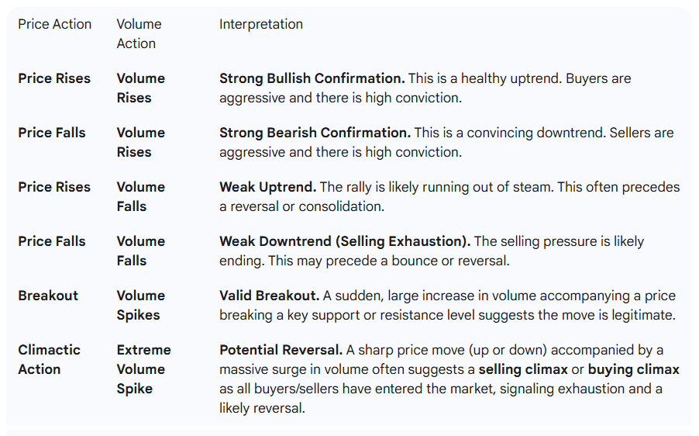699x436 pixels.
Task: Click "Price Falls" in the Weak Downtrend row
Action: (52, 241)
